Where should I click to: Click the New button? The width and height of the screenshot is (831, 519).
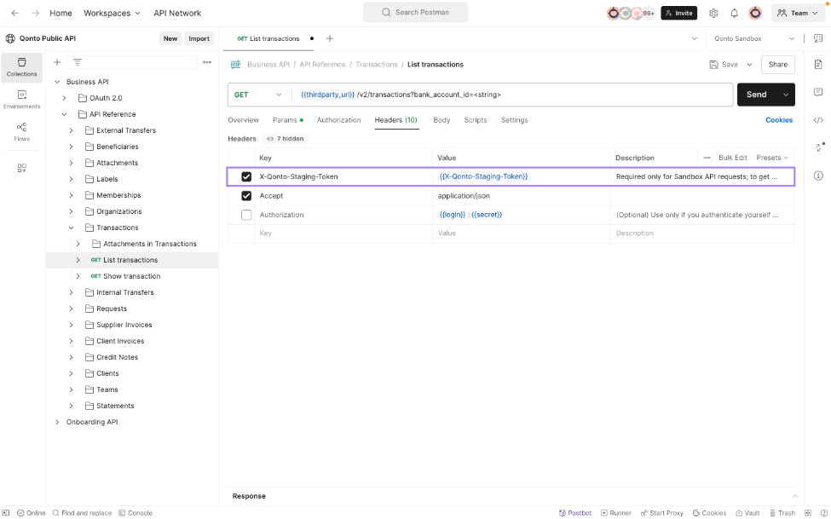170,38
